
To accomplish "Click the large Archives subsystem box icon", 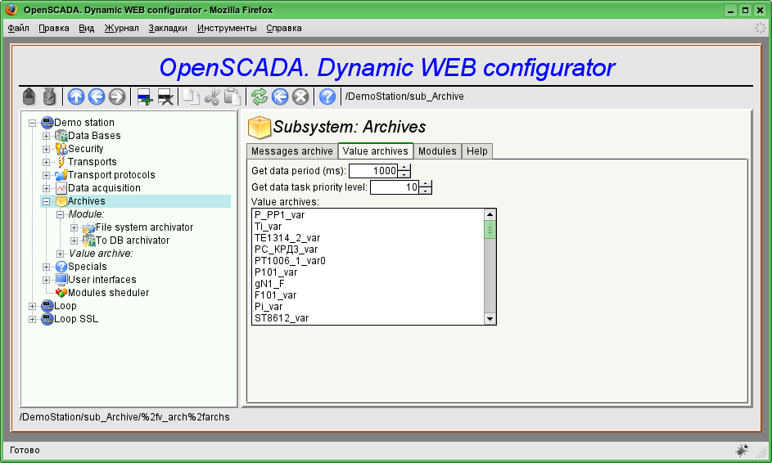I will (259, 128).
